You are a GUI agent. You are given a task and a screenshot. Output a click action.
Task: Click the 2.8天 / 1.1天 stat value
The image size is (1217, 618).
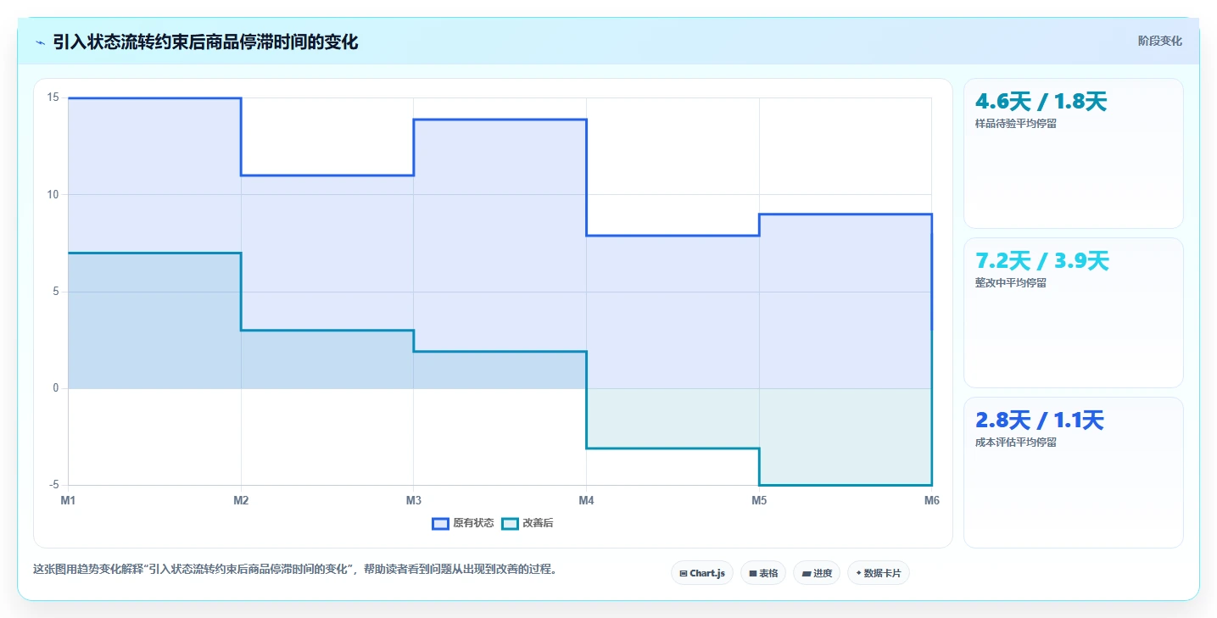[x=1040, y=420]
